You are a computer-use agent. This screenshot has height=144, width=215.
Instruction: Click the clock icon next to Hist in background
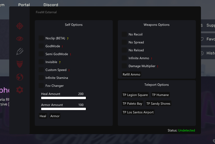[202, 53]
